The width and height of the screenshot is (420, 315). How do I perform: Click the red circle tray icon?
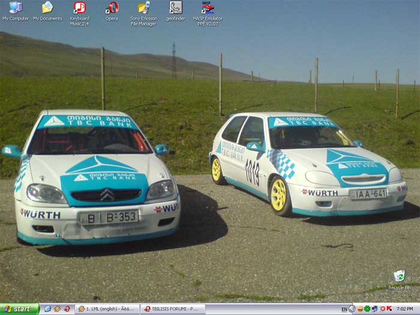[x=383, y=309]
